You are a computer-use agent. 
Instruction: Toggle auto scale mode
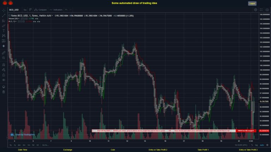pyautogui.click(x=262, y=145)
